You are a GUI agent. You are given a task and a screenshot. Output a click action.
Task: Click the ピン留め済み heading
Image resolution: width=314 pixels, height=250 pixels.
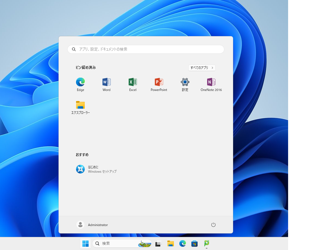point(86,68)
